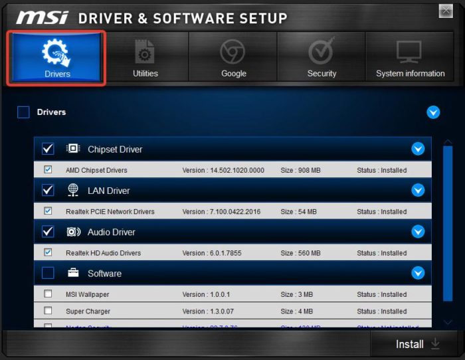Click Version : 6.0.1.7855 text
This screenshot has height=360, width=465.
[x=212, y=253]
